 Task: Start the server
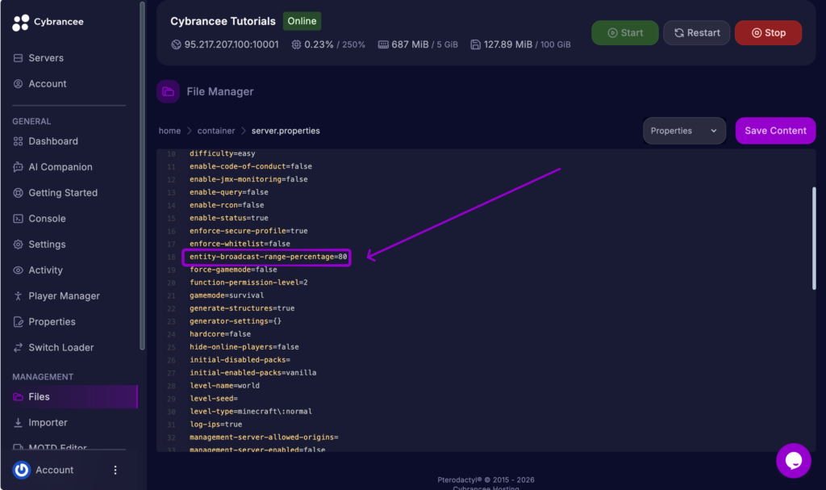(x=625, y=33)
